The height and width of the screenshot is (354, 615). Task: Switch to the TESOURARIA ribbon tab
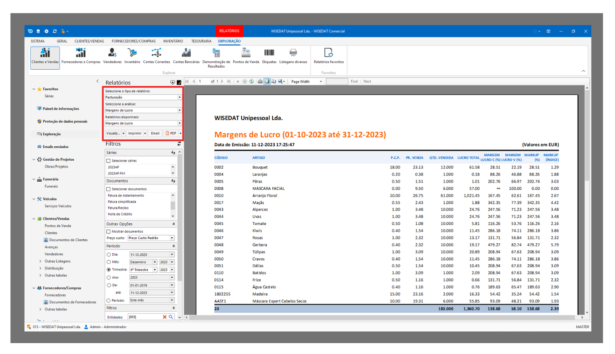[x=201, y=41]
